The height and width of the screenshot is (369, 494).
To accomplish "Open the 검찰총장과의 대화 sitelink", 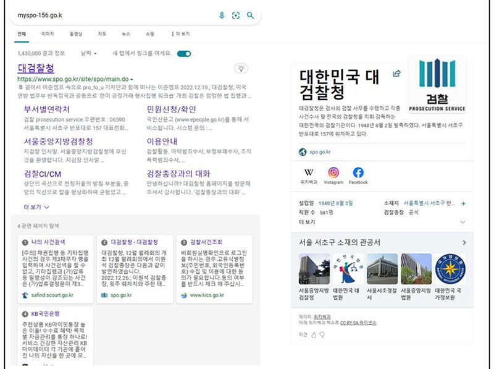I will tap(178, 174).
